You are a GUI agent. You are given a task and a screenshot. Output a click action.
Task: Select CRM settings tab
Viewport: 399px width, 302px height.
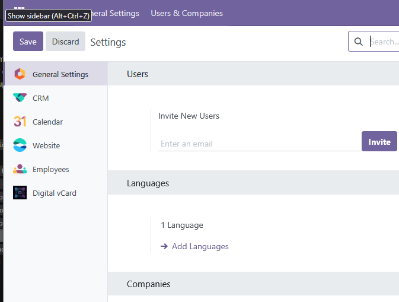56,98
